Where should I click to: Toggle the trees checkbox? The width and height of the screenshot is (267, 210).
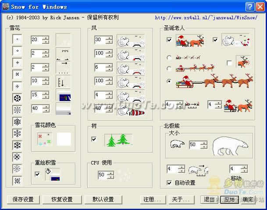click(x=94, y=139)
